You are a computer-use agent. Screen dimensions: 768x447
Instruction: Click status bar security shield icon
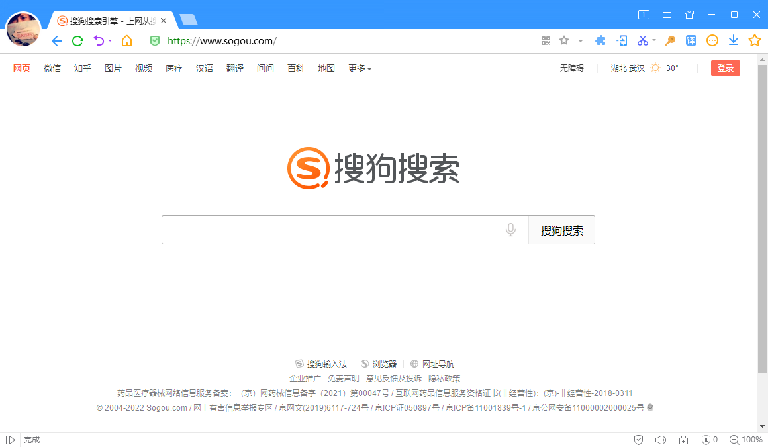(x=638, y=440)
